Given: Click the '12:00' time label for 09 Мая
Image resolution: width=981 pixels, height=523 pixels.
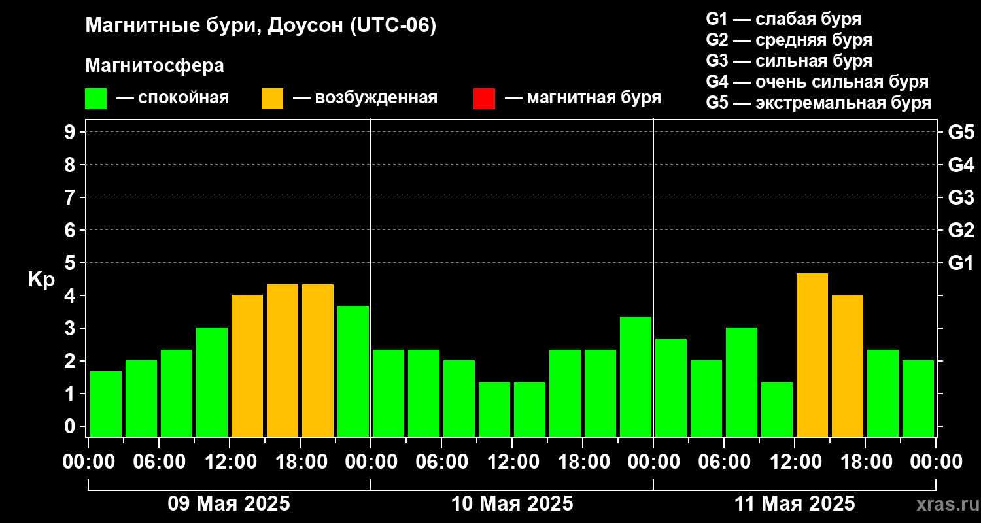Looking at the screenshot, I should (x=230, y=462).
